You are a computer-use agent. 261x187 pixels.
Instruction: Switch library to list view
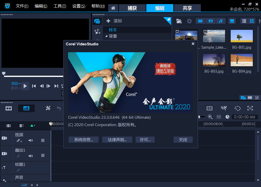(244, 21)
